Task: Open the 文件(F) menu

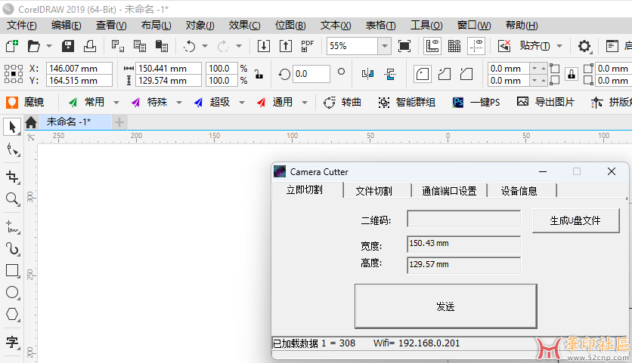Action: point(21,26)
